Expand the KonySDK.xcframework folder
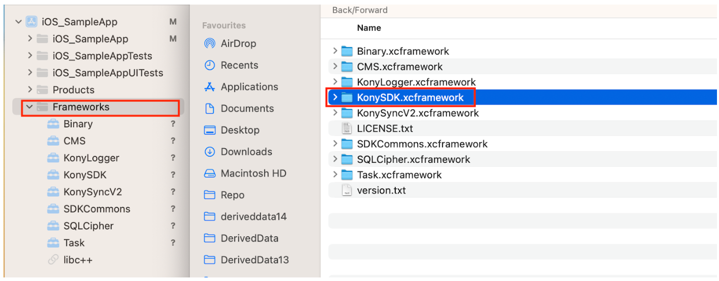 coord(335,97)
